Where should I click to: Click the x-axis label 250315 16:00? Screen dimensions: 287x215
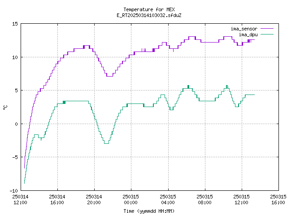tap(278, 200)
